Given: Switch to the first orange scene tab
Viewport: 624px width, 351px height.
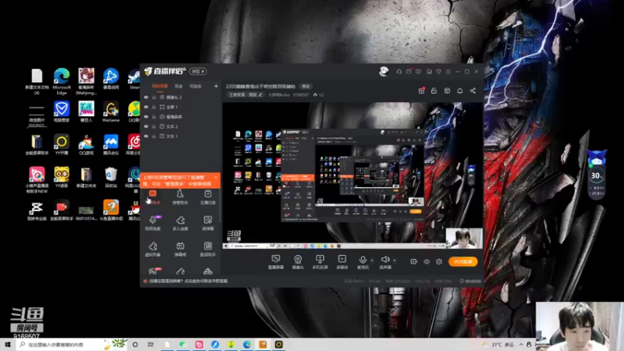Looking at the screenshot, I should click(x=160, y=86).
